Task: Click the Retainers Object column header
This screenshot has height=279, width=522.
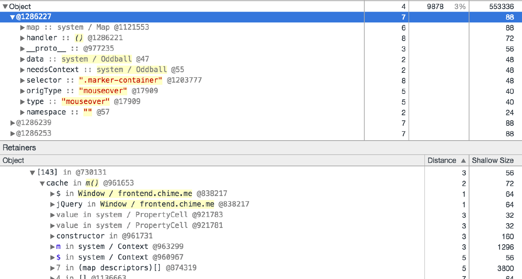Action: click(212, 161)
